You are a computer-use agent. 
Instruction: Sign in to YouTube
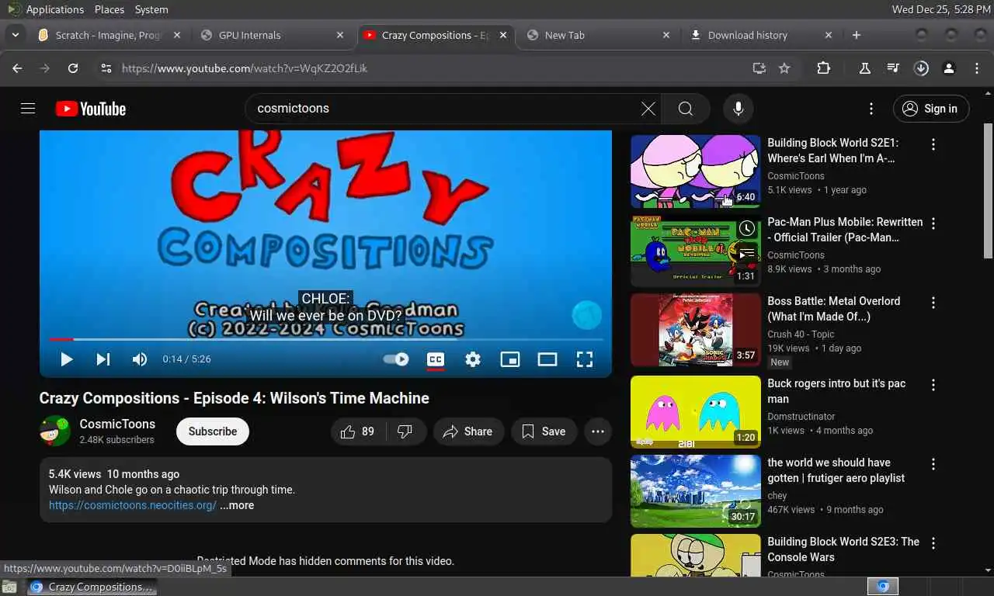pos(930,109)
